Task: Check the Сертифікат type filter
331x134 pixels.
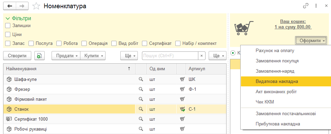Action: (145, 44)
